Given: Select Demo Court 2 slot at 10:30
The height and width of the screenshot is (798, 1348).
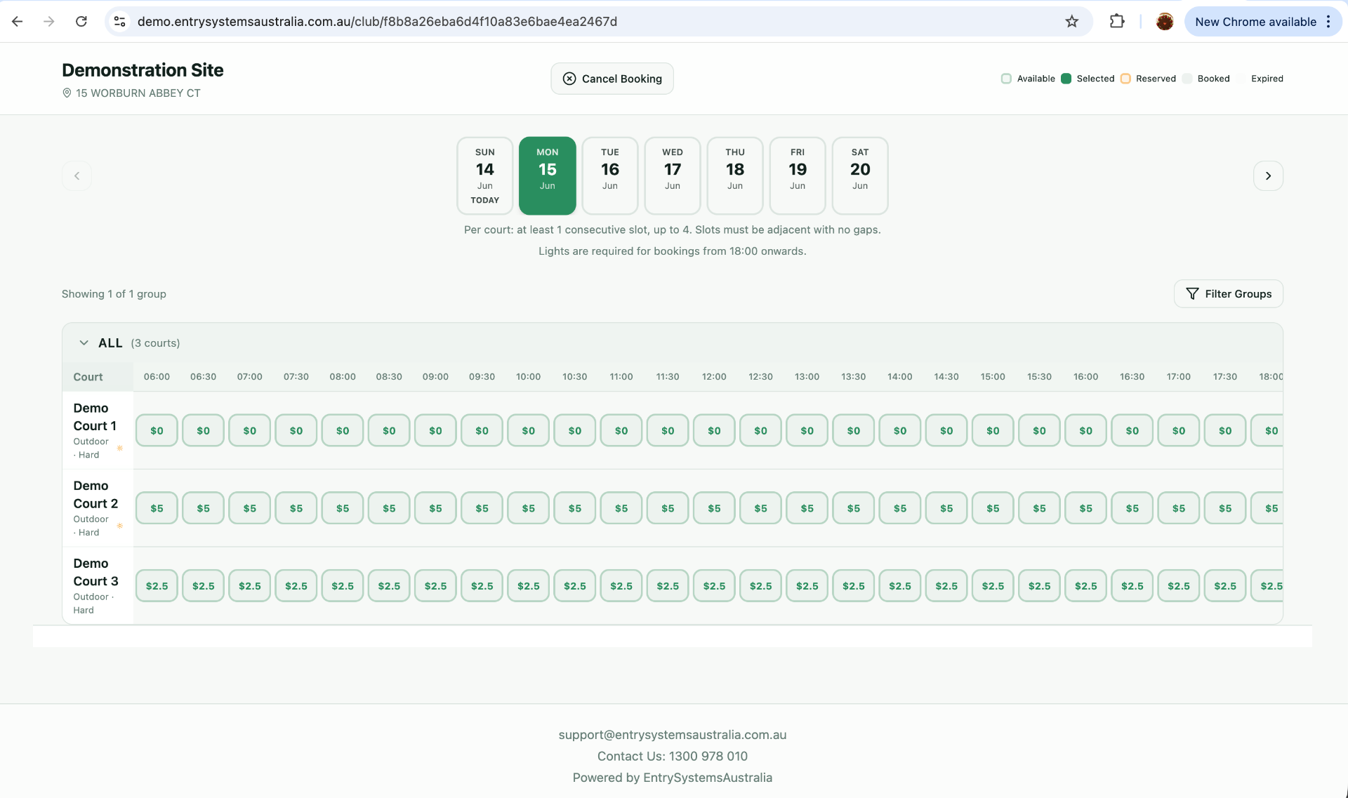Looking at the screenshot, I should click(x=575, y=508).
